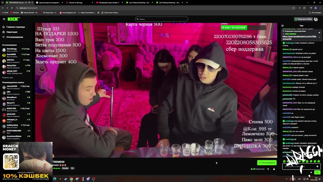The width and height of the screenshot is (323, 182).
Task: Open MarysTV recommended channel
Action: pos(16,104)
